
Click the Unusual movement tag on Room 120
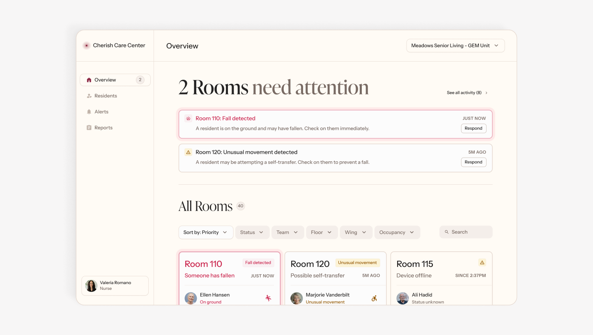[x=357, y=263]
